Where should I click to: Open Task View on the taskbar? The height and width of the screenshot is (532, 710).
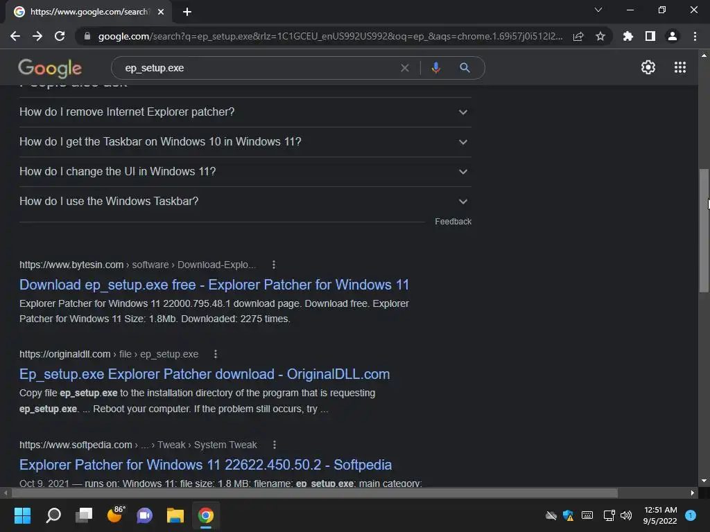coord(84,515)
